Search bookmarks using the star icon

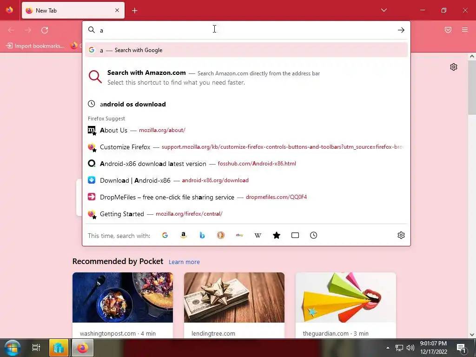[277, 235]
